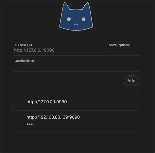155x153 pixels.
Task: Focus the API Base URL input field
Action: click(x=59, y=50)
